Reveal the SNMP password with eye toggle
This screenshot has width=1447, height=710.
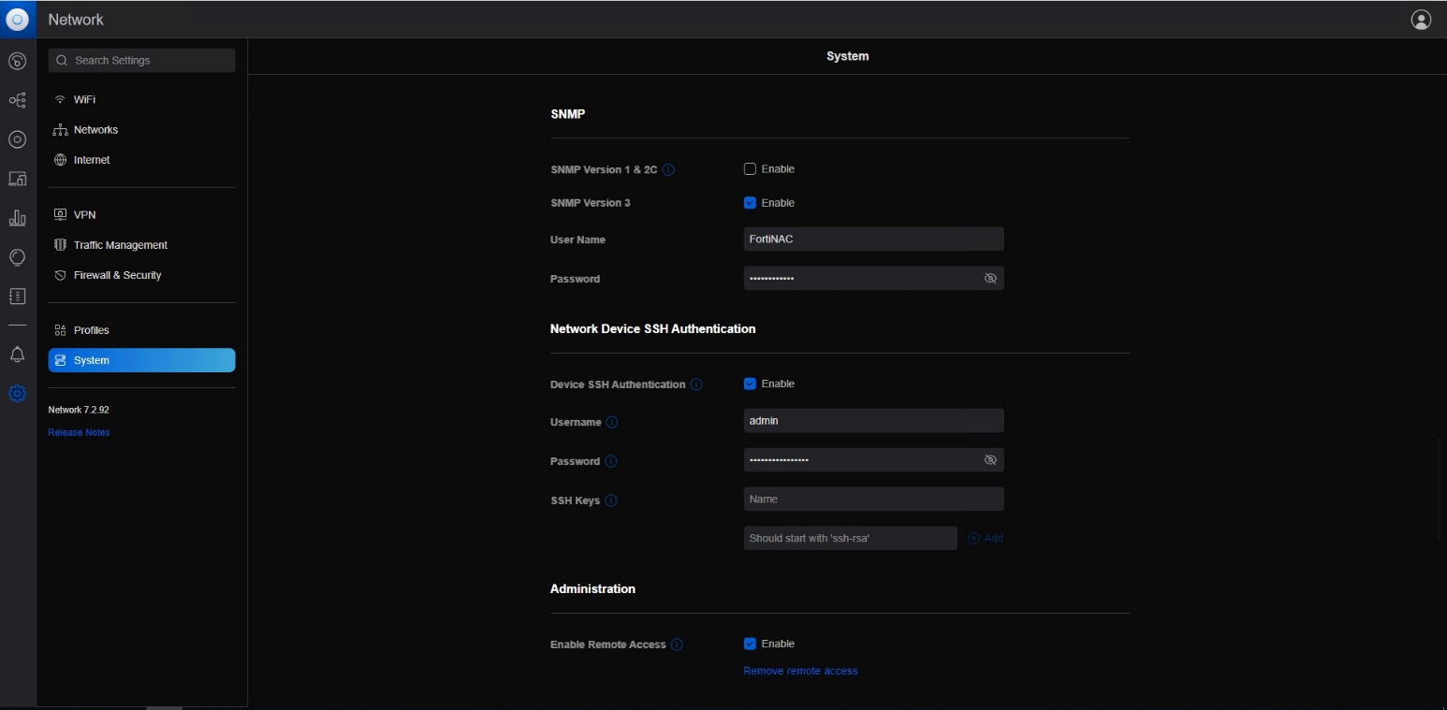990,278
